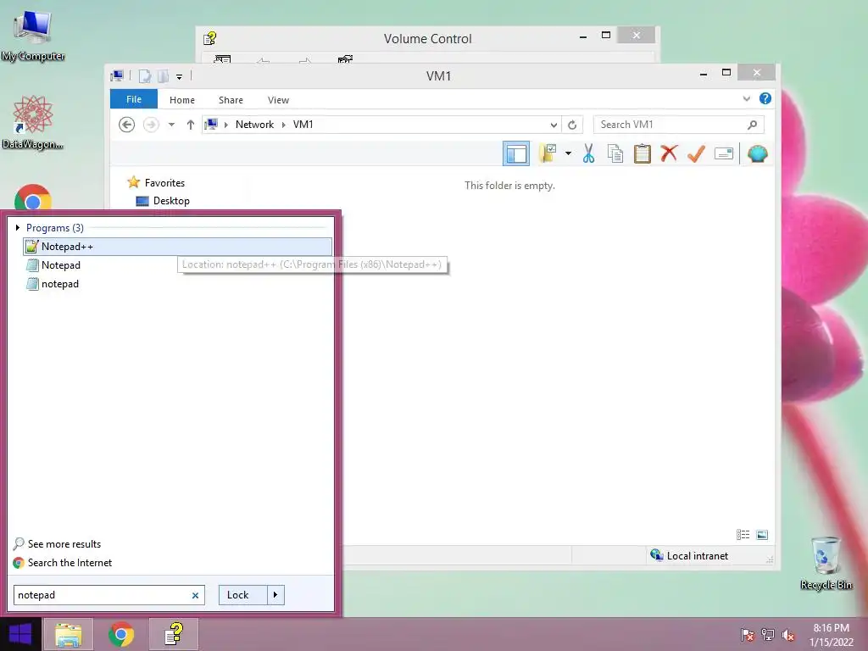Click Network in the address breadcrumb
This screenshot has width=868, height=651.
tap(254, 125)
